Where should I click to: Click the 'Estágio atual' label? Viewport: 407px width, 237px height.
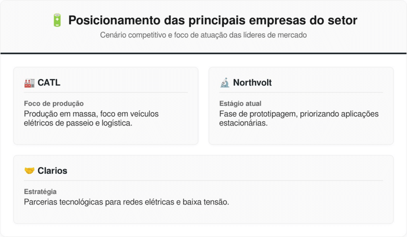coord(240,103)
